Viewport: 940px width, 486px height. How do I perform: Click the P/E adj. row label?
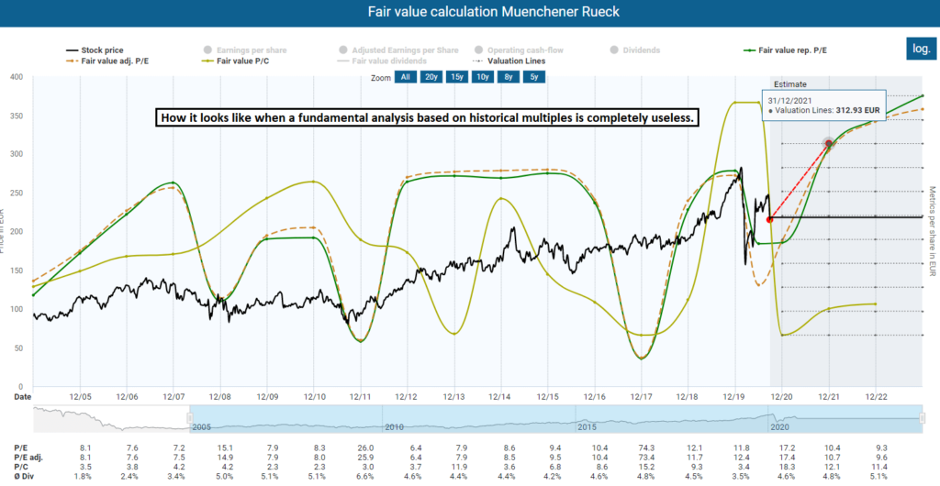(28, 458)
